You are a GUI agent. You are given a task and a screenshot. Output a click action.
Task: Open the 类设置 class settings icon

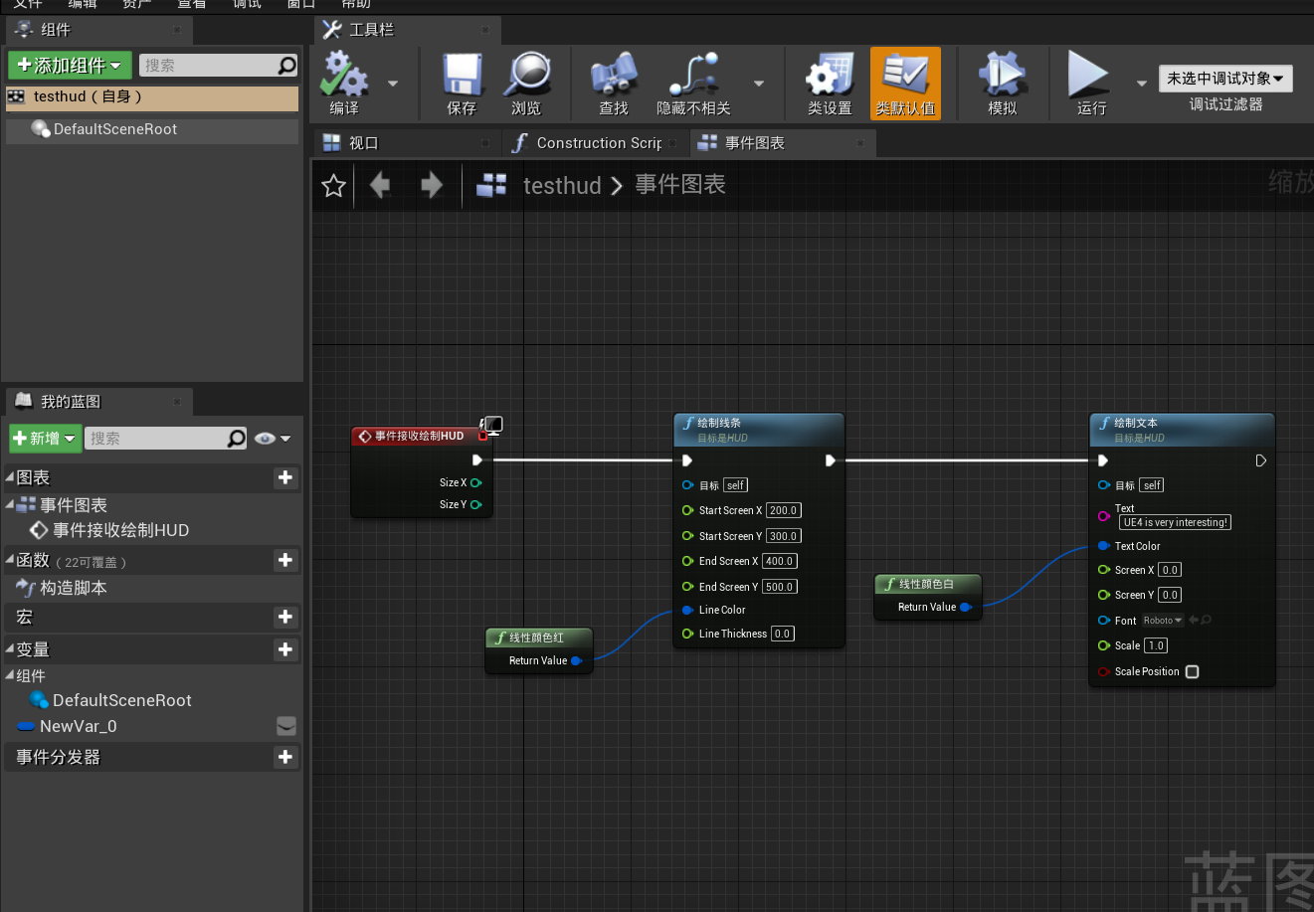832,75
